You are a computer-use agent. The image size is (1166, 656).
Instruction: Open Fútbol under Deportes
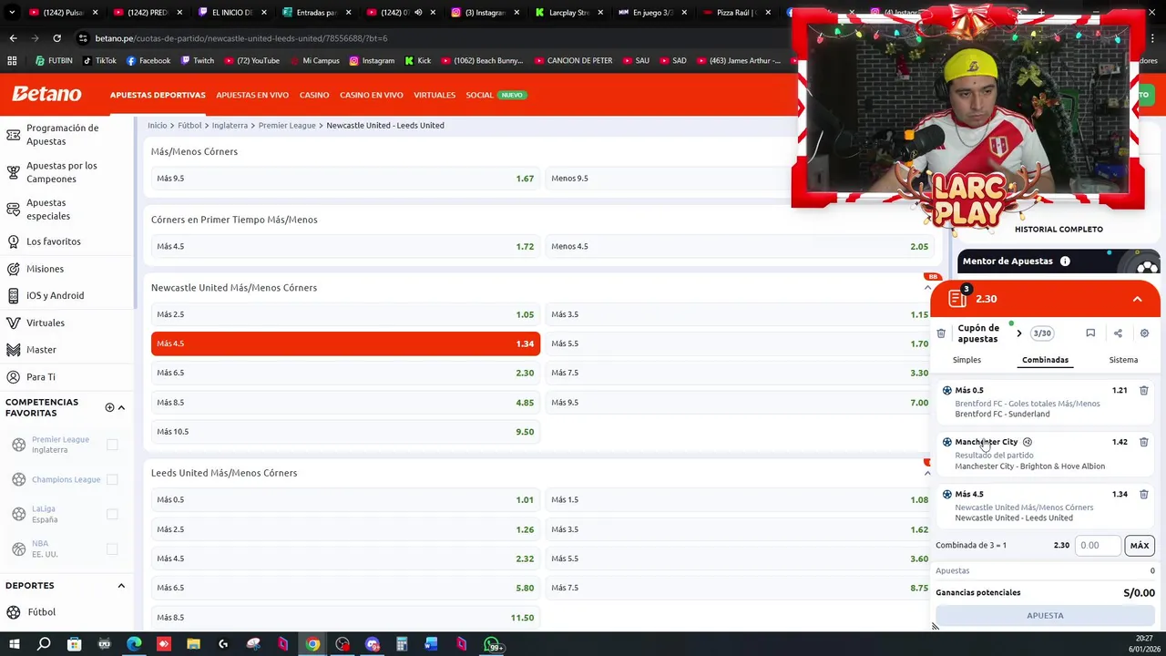pos(41,612)
